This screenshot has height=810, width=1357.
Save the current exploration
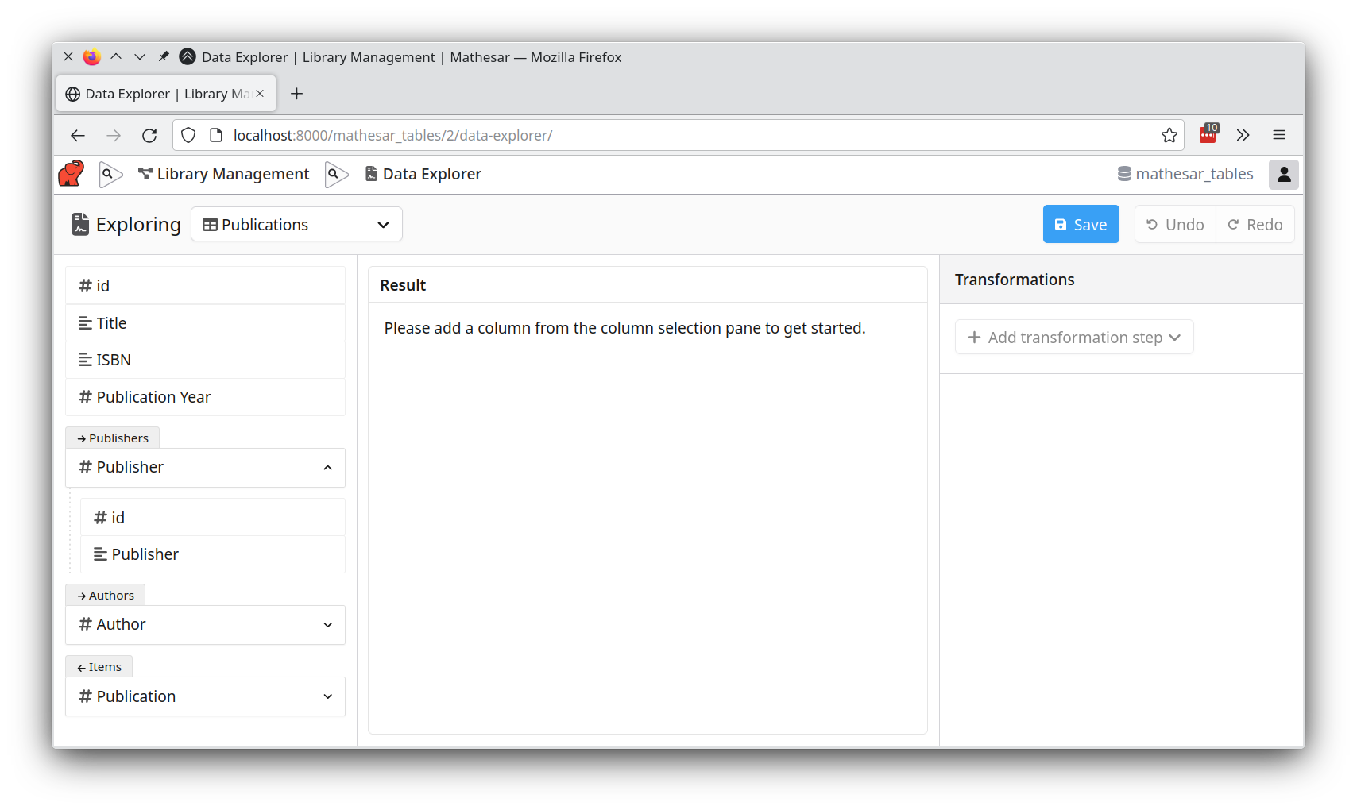[x=1081, y=224]
